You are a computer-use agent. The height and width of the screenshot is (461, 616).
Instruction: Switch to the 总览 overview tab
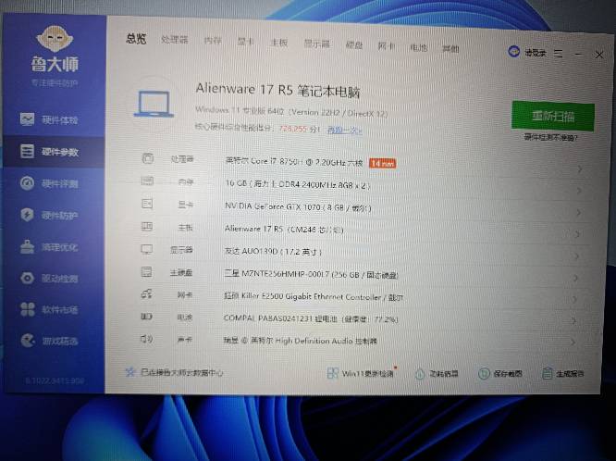coord(136,39)
